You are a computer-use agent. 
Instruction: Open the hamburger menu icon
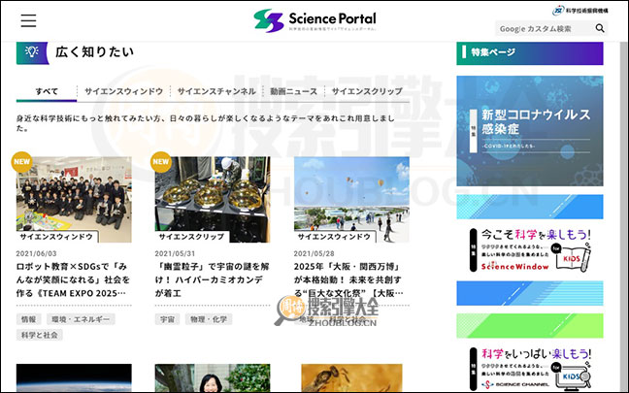pos(28,20)
